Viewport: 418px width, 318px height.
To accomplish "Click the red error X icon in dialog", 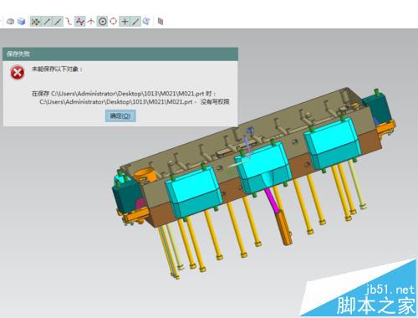I will coord(18,73).
